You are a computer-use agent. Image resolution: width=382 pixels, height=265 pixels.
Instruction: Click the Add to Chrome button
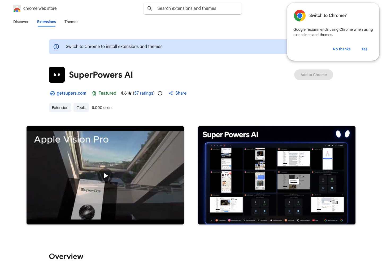tap(314, 75)
